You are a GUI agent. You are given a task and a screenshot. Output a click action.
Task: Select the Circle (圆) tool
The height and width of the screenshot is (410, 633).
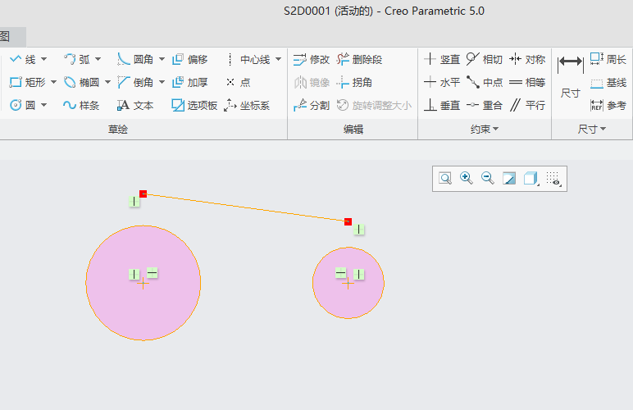(x=22, y=105)
